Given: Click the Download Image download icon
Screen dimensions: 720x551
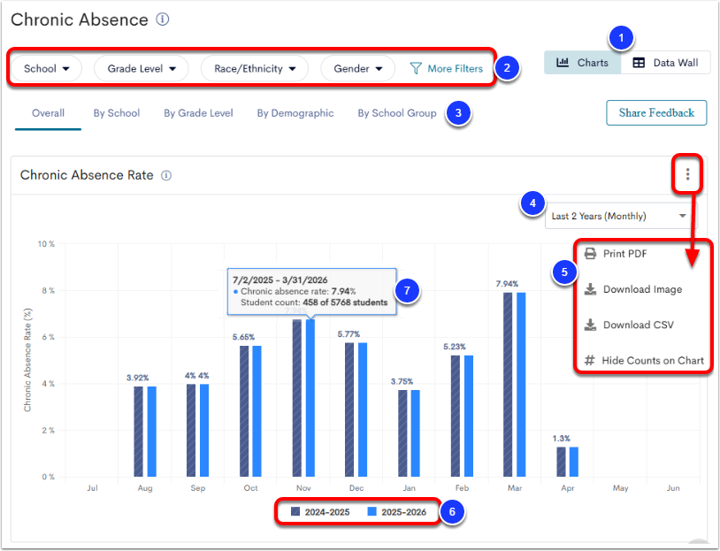Looking at the screenshot, I should 590,288.
